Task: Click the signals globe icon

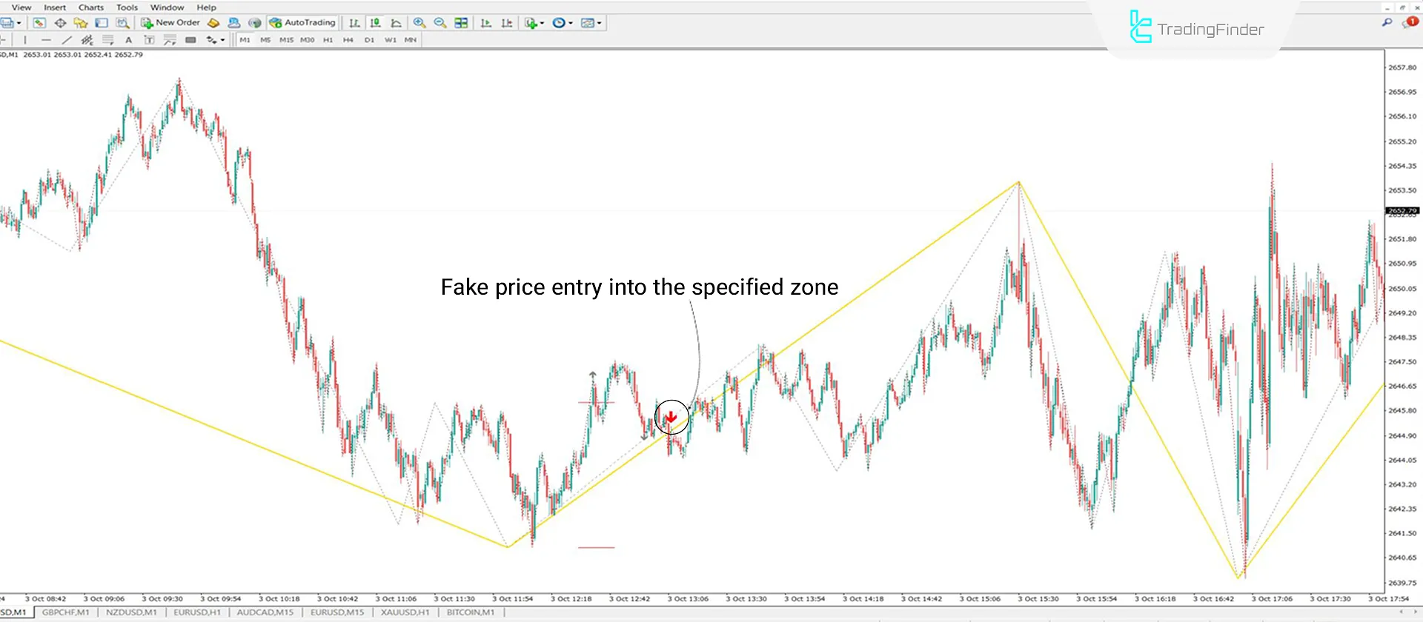Action: click(255, 23)
